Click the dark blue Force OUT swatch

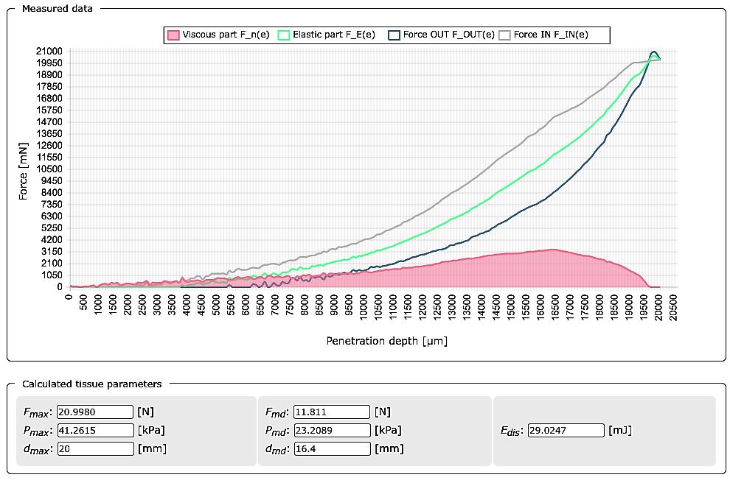click(394, 35)
